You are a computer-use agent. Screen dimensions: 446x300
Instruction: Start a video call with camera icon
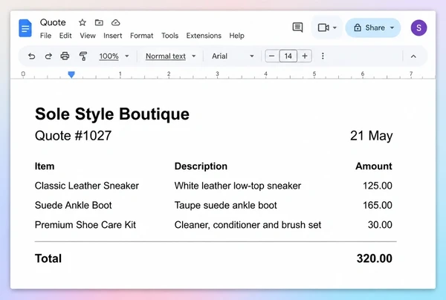click(323, 27)
